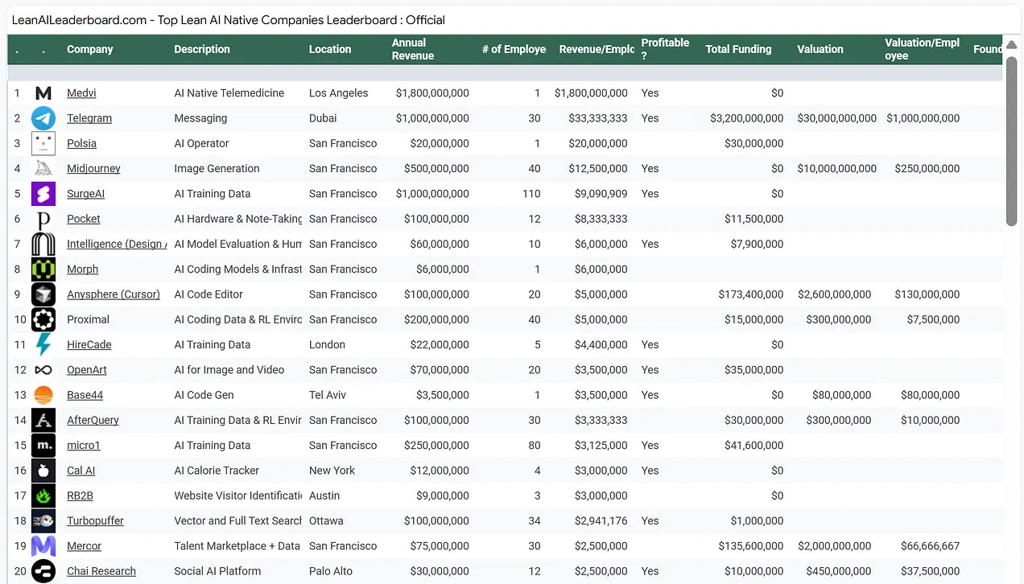Open the SurgeAI company link

coord(85,194)
